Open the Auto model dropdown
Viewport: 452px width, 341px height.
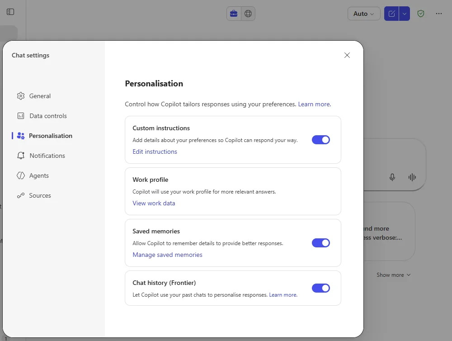pyautogui.click(x=364, y=14)
